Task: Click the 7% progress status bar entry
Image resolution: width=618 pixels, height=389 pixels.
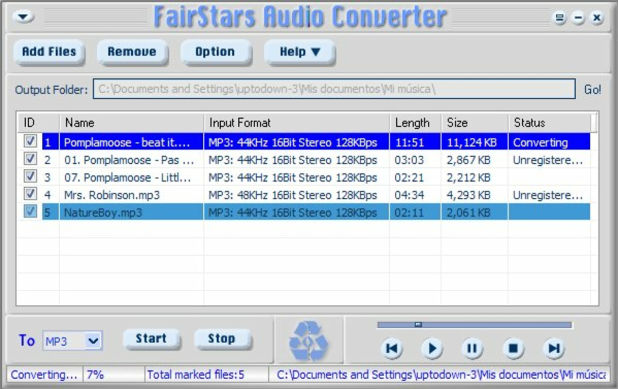Action: (114, 374)
